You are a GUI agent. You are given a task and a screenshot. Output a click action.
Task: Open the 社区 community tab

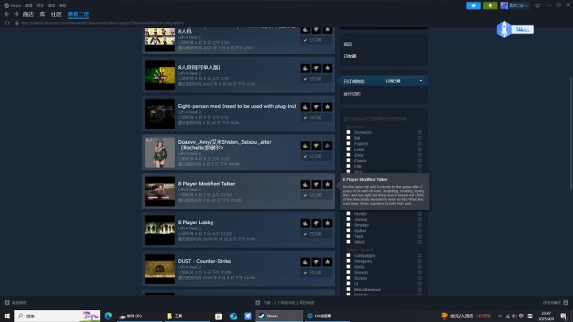pos(56,14)
